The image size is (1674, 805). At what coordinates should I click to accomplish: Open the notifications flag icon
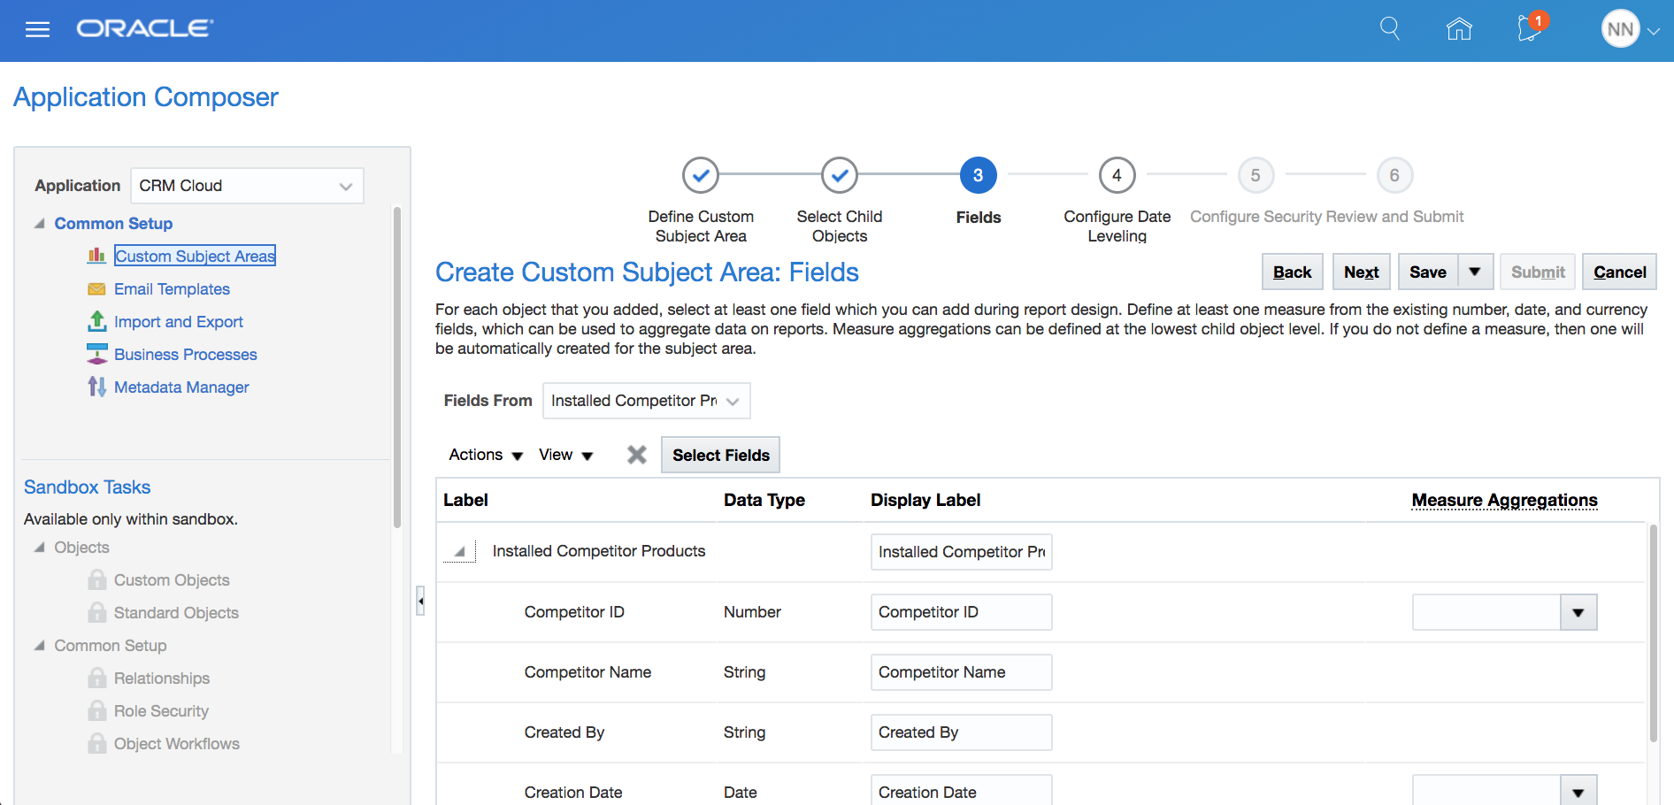pyautogui.click(x=1529, y=28)
